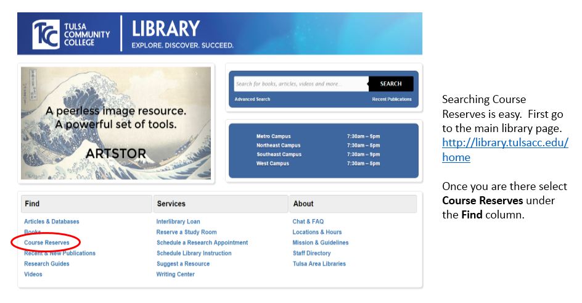Click the Services column header

[221, 204]
